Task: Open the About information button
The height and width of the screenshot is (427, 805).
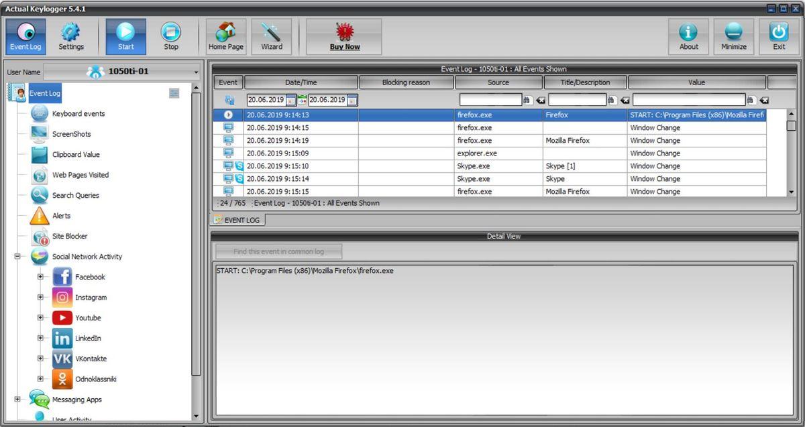Action: pyautogui.click(x=688, y=37)
